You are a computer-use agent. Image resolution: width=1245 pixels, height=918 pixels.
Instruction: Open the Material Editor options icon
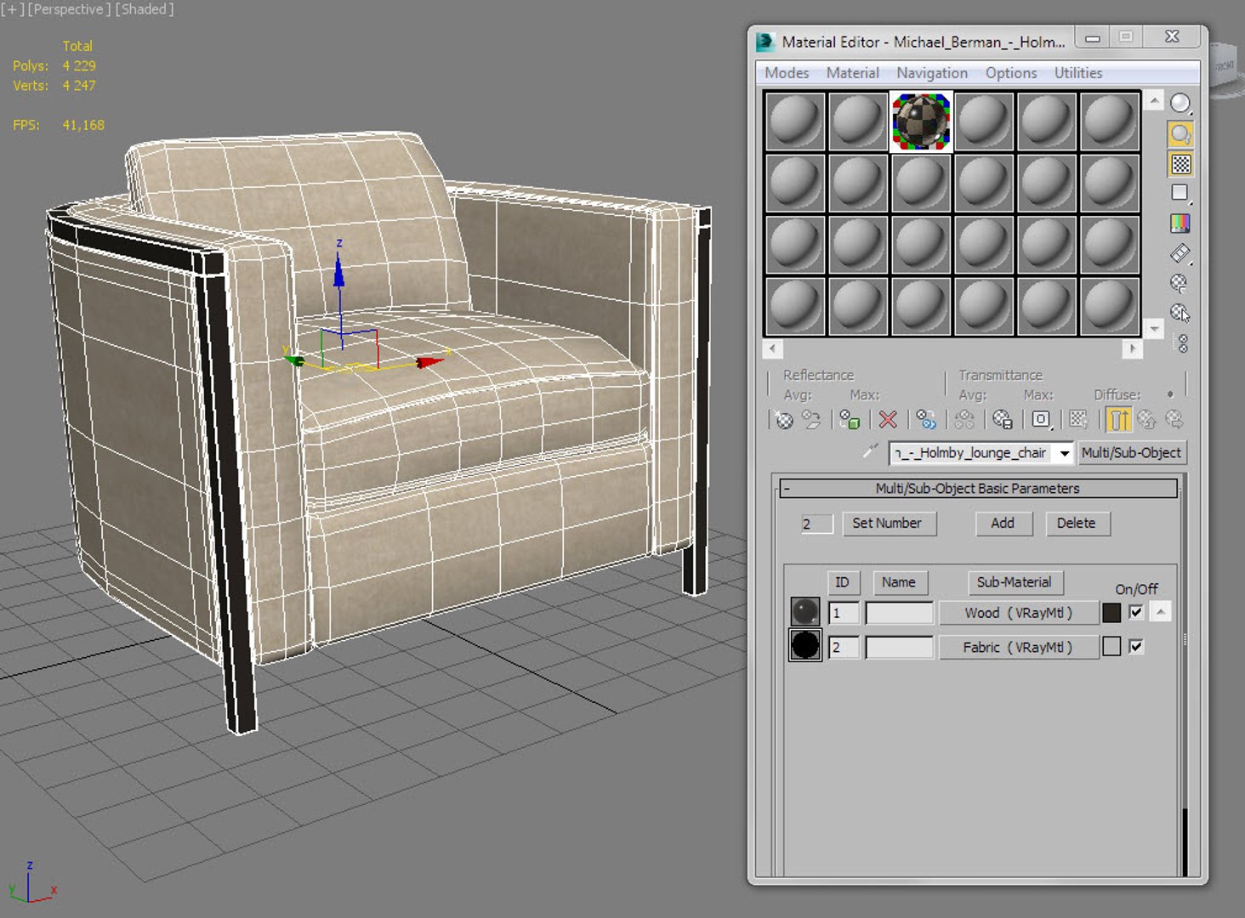[x=1180, y=283]
